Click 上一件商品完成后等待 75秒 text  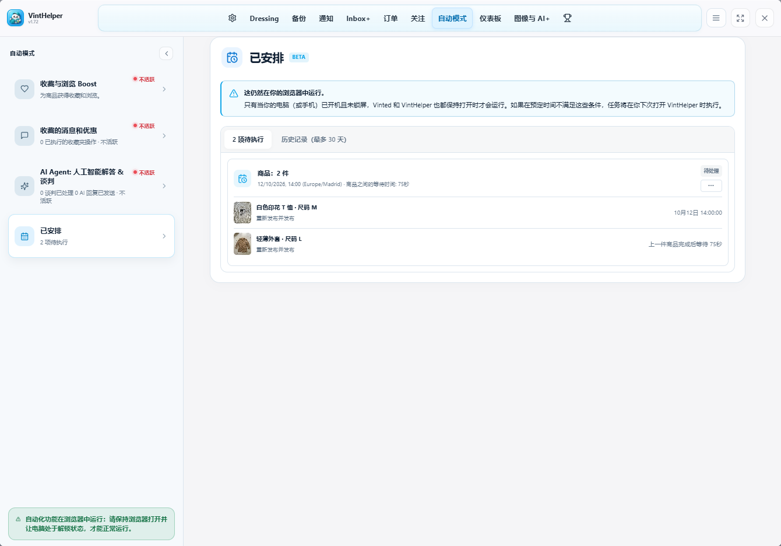click(x=685, y=244)
